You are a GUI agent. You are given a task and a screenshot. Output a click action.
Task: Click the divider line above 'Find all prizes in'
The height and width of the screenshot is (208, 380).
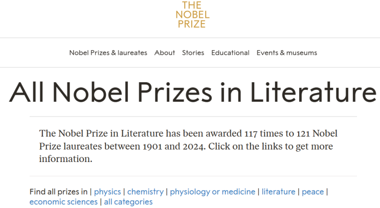[193, 176]
